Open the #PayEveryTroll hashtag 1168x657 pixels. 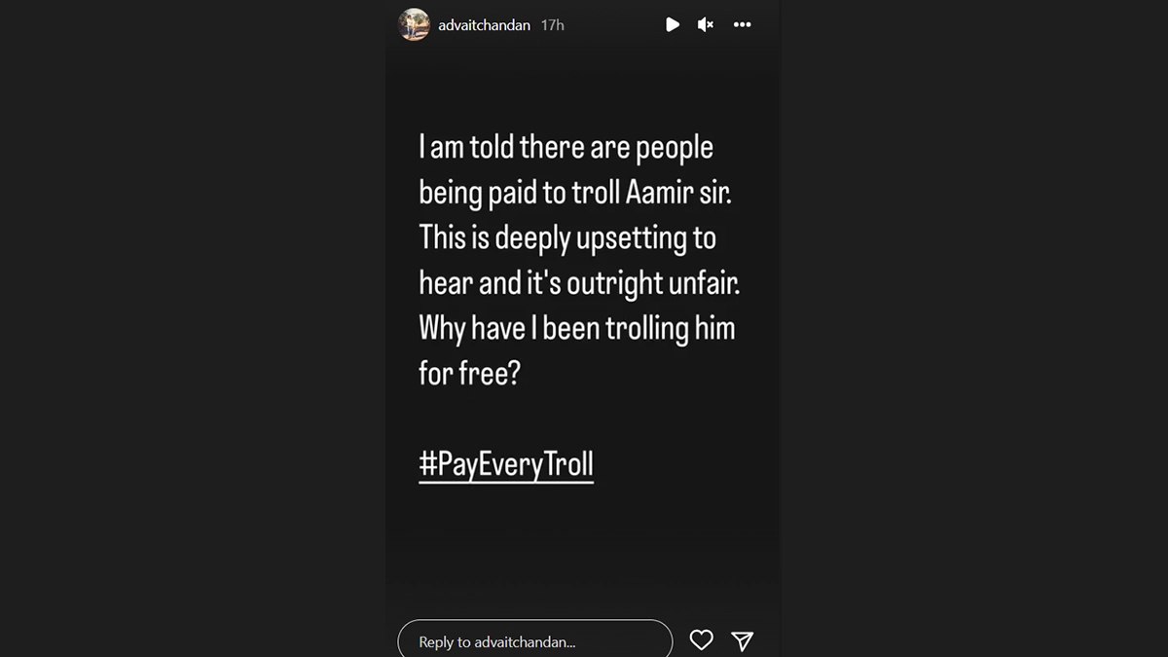506,464
